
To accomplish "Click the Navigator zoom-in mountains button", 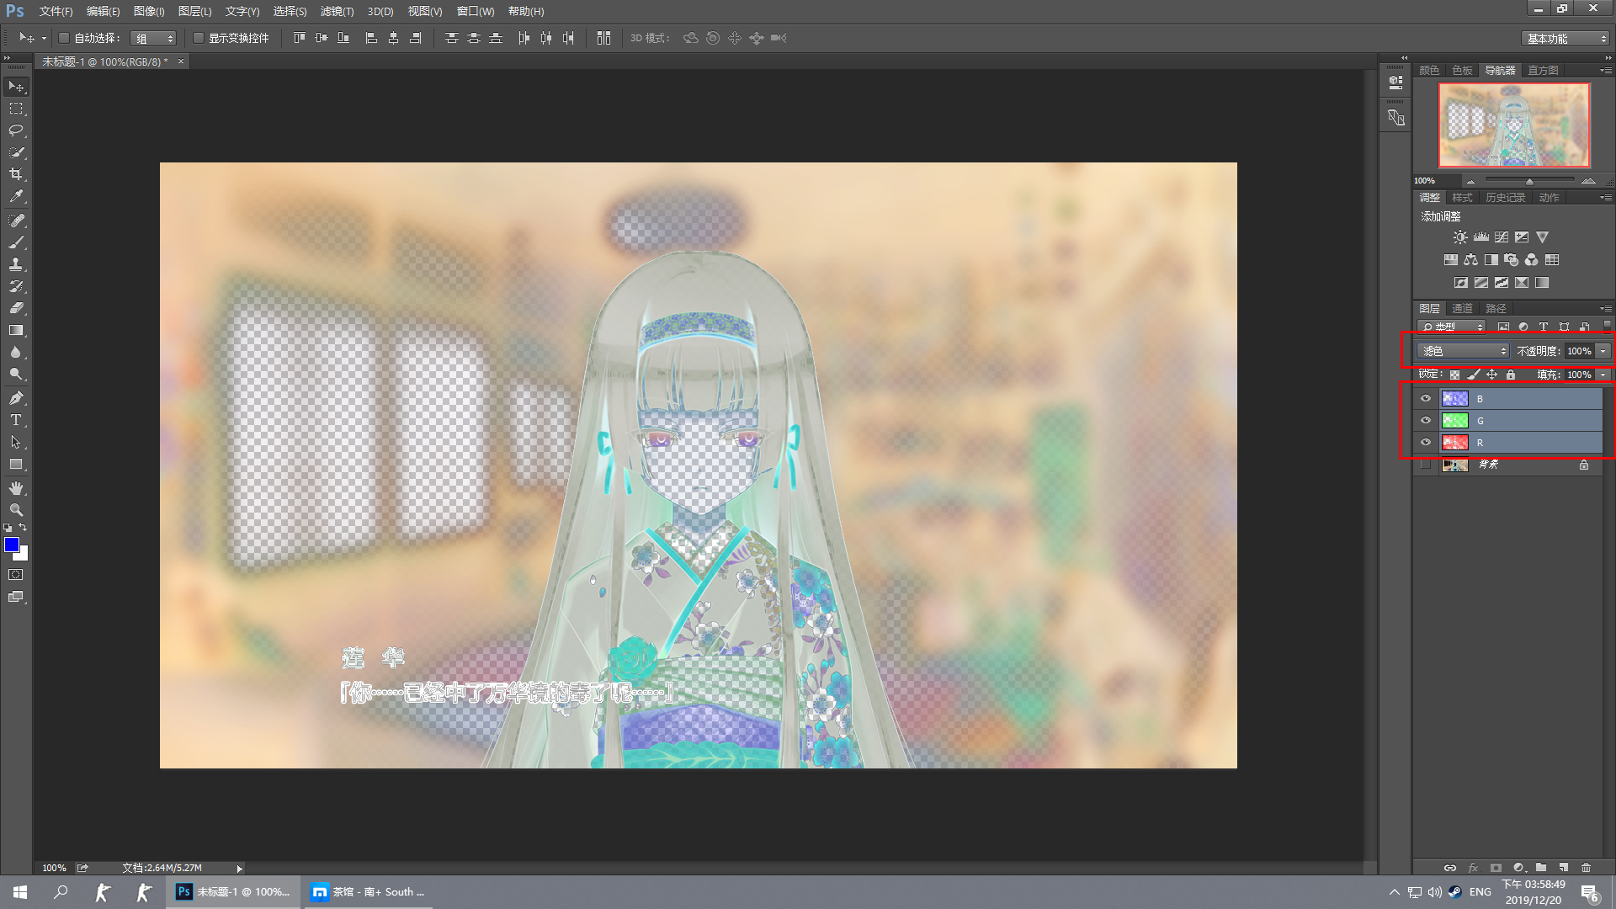I will (x=1588, y=181).
